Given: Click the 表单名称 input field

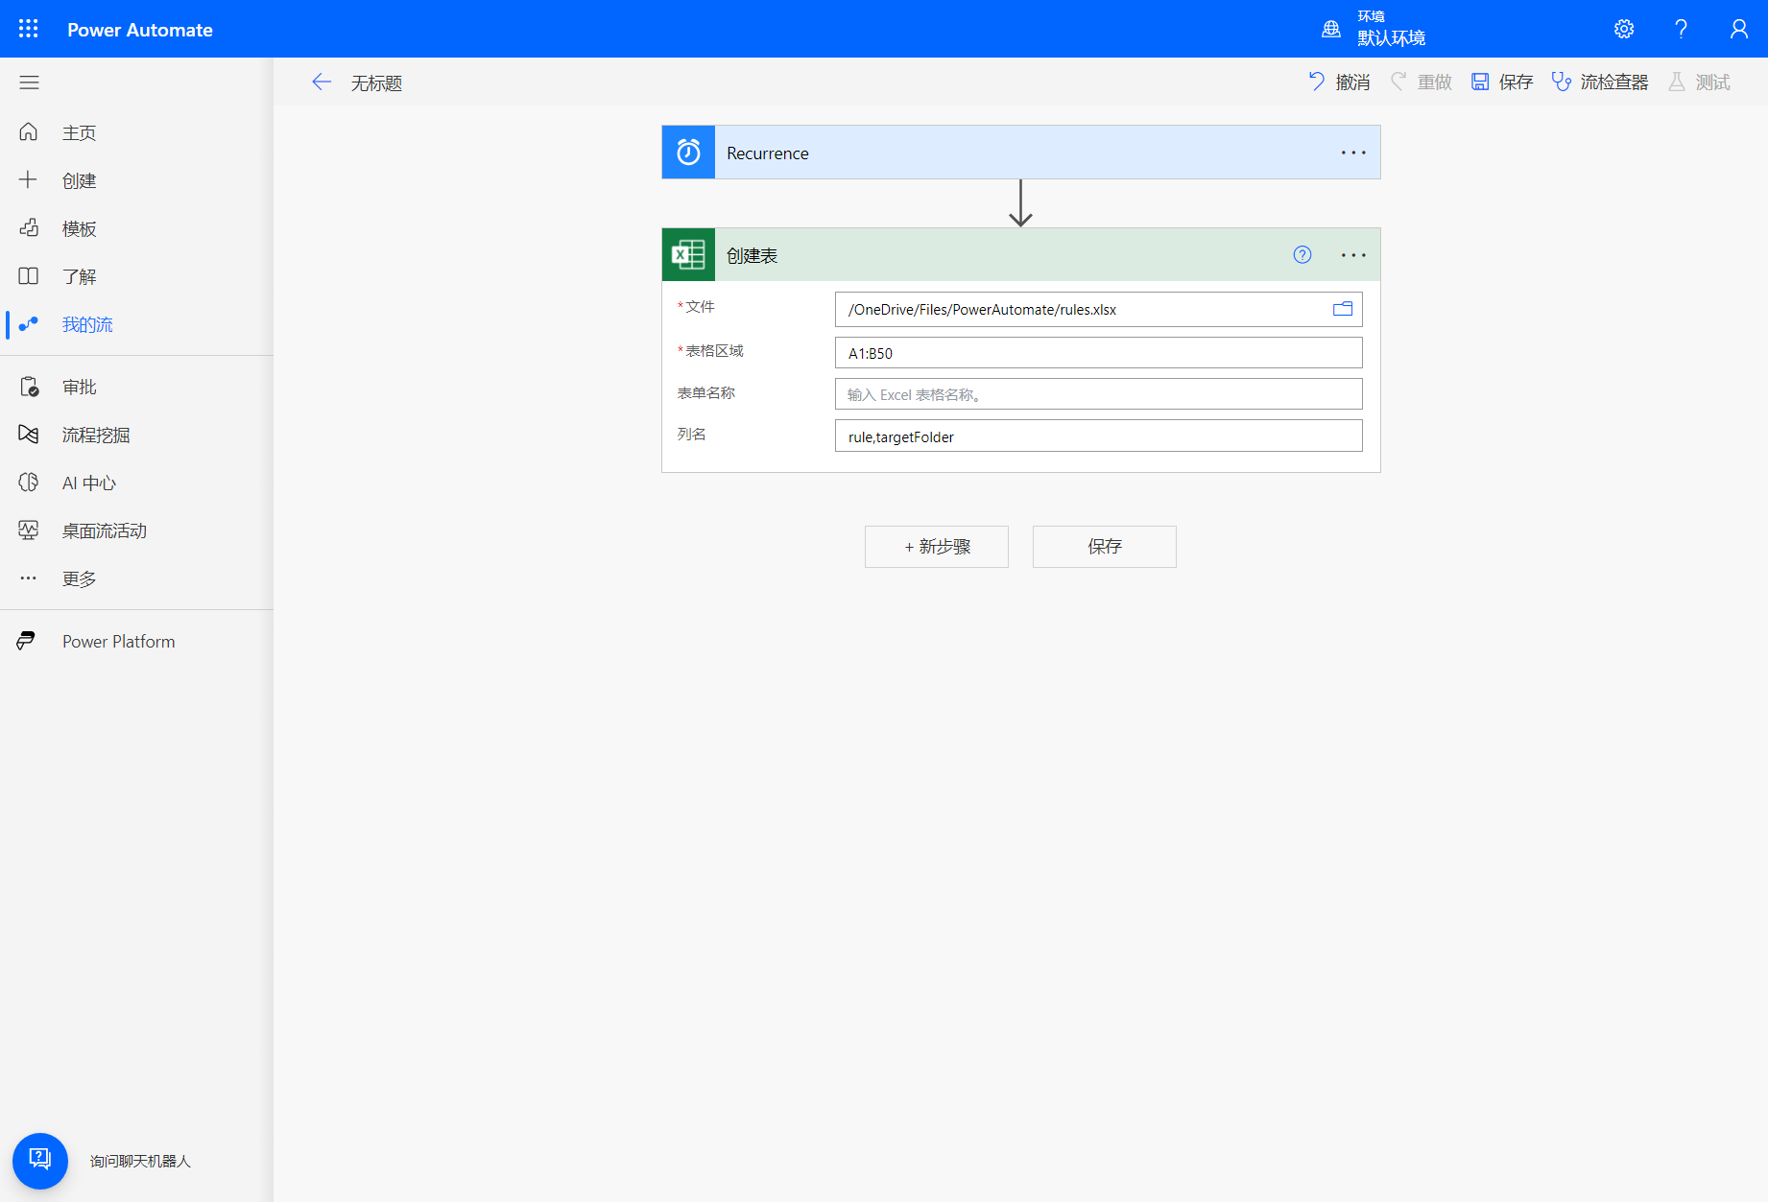Looking at the screenshot, I should [1098, 394].
